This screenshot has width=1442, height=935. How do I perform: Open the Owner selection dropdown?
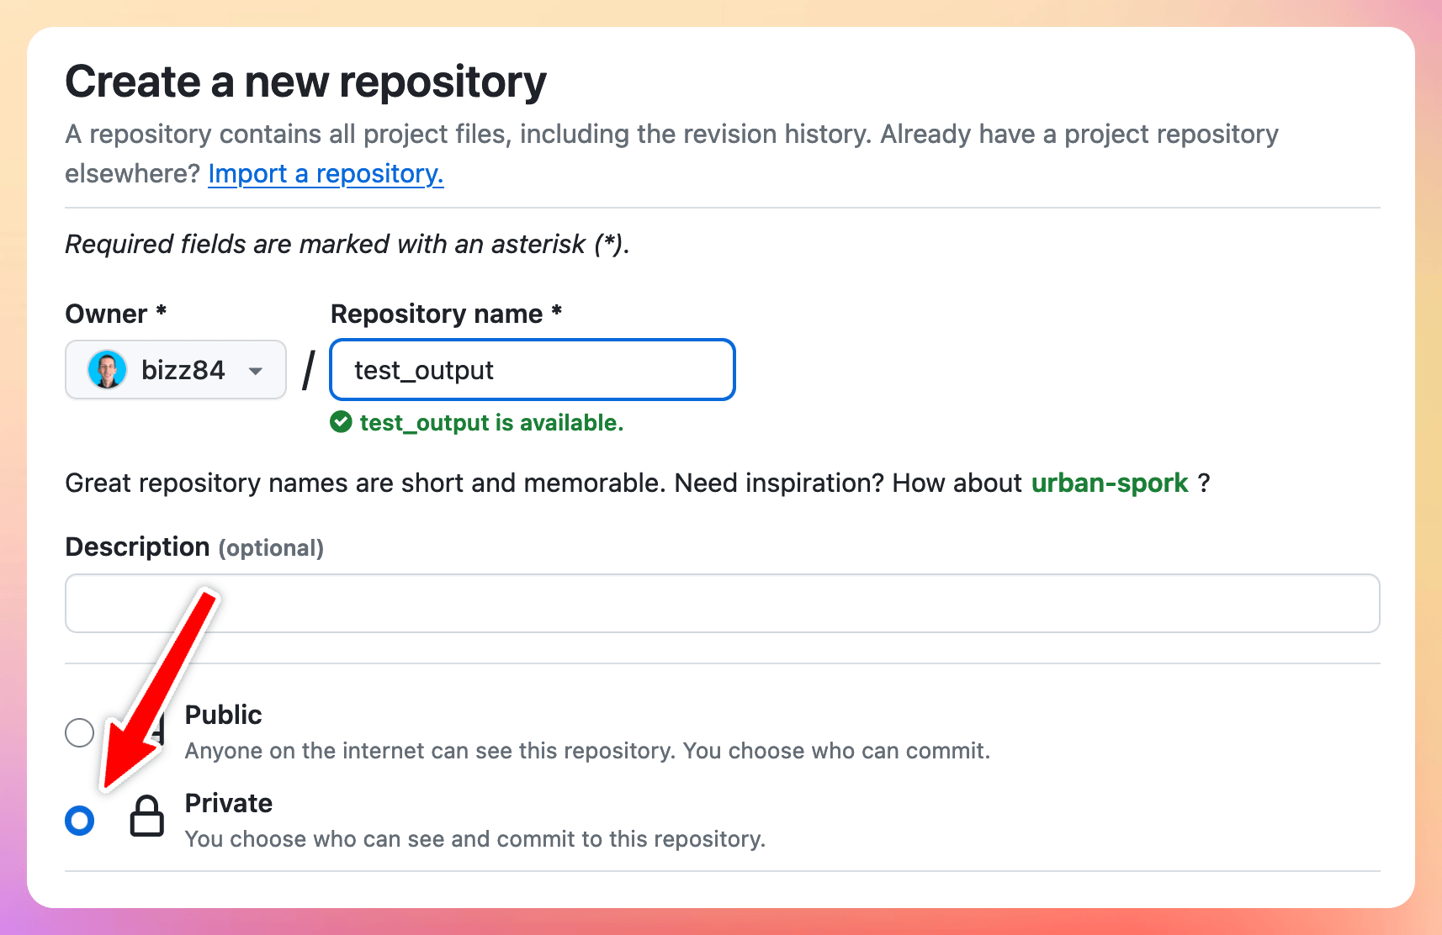point(175,370)
